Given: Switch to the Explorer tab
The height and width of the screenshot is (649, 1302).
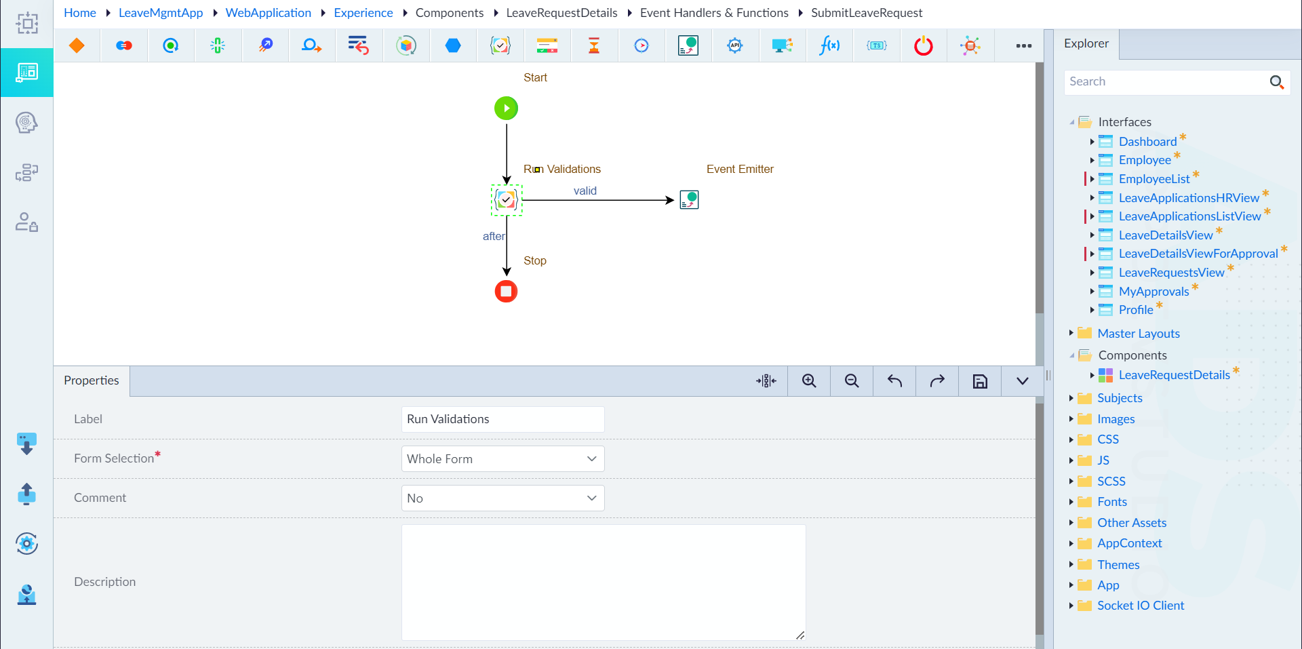Looking at the screenshot, I should [x=1086, y=43].
